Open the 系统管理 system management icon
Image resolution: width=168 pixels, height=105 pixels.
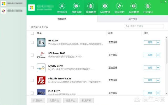(x=134, y=6)
